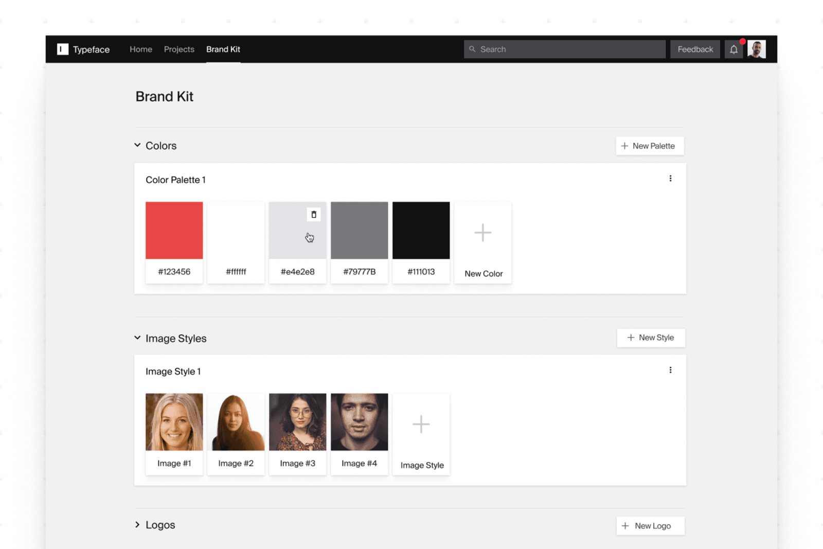Collapse the Colors section
The image size is (823, 549).
[x=137, y=146]
